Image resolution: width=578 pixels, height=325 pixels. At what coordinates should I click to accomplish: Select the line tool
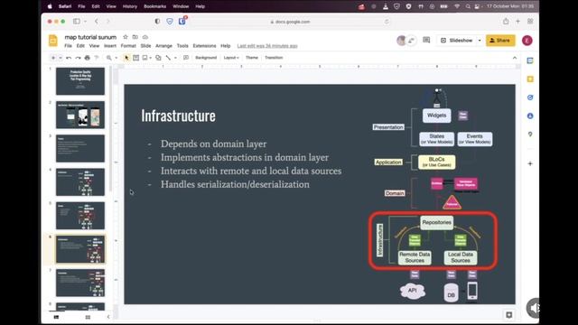pos(168,58)
